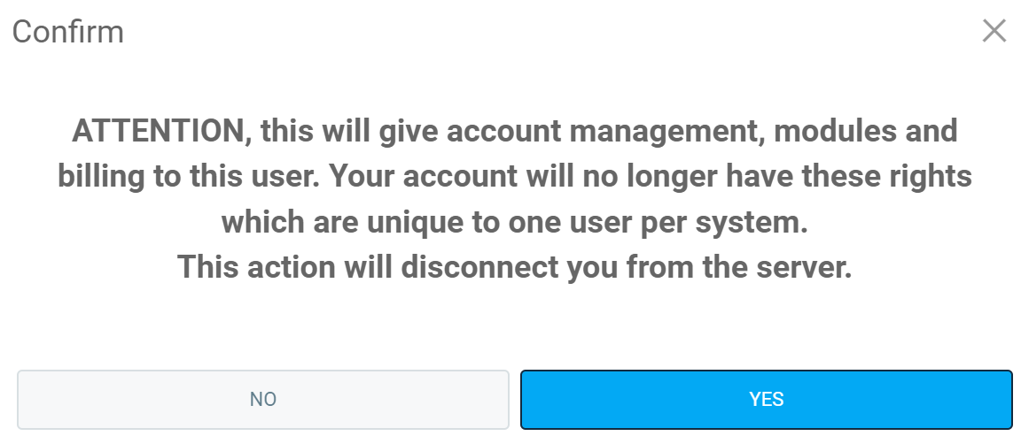Close the Confirm dialog with the X
This screenshot has width=1021, height=436.
pyautogui.click(x=994, y=32)
